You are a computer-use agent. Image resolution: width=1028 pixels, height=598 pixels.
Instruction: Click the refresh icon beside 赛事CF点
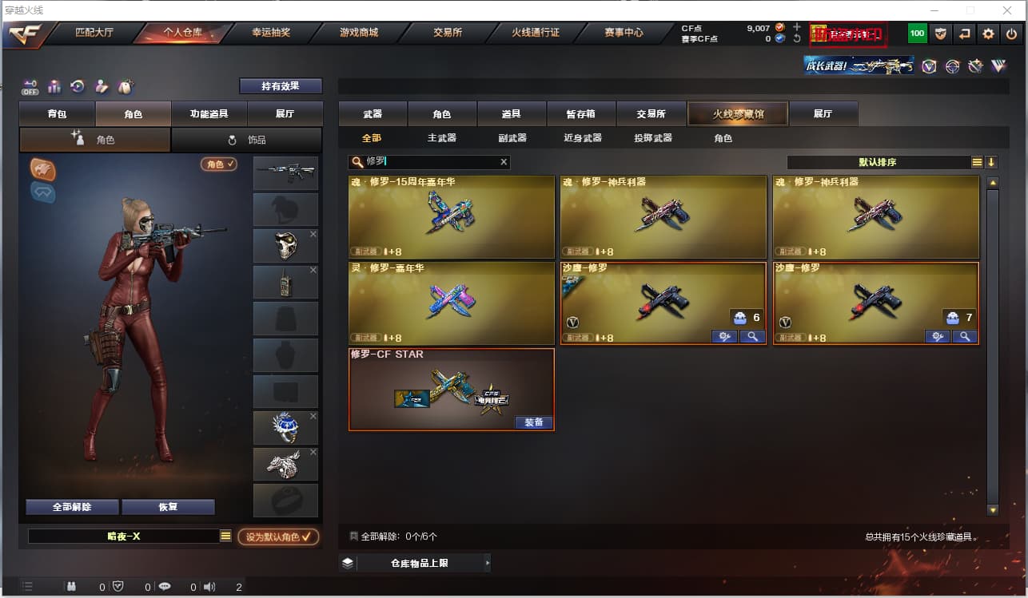click(x=796, y=38)
